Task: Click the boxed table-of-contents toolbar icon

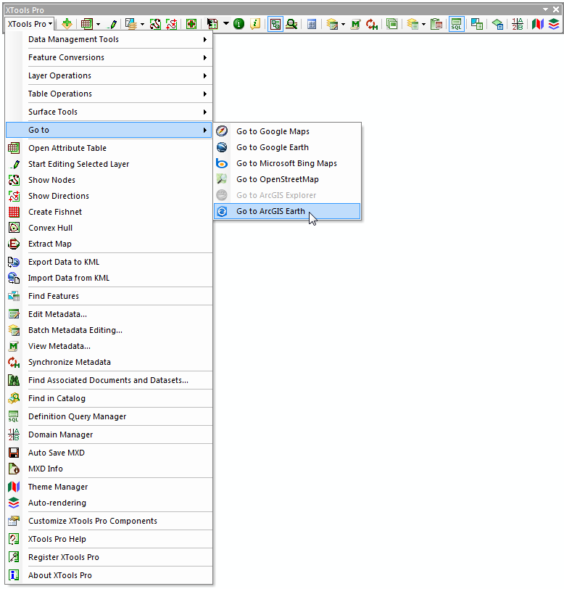Action: (x=275, y=24)
